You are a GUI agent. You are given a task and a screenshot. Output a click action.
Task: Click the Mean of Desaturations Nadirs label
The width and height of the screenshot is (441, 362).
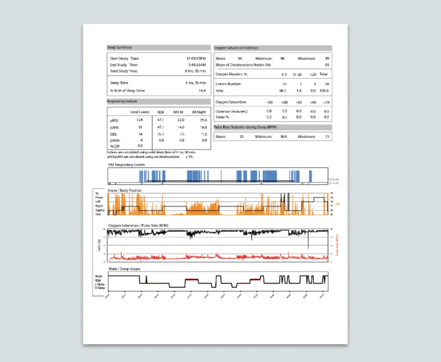pyautogui.click(x=246, y=65)
